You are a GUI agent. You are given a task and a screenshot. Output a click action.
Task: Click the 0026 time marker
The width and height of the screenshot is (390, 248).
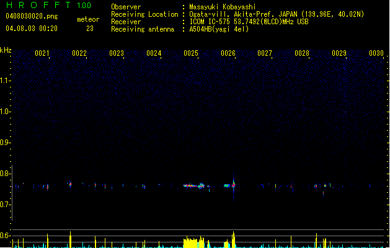(228, 53)
